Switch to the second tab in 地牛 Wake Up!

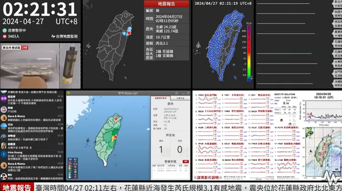(180, 98)
